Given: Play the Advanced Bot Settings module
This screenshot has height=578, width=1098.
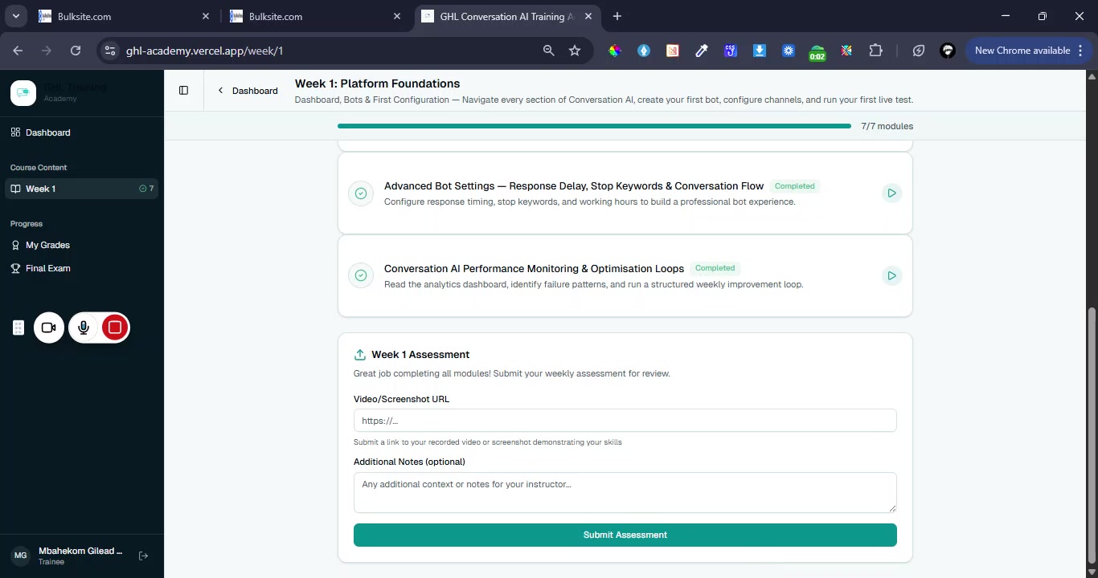Looking at the screenshot, I should tap(891, 193).
